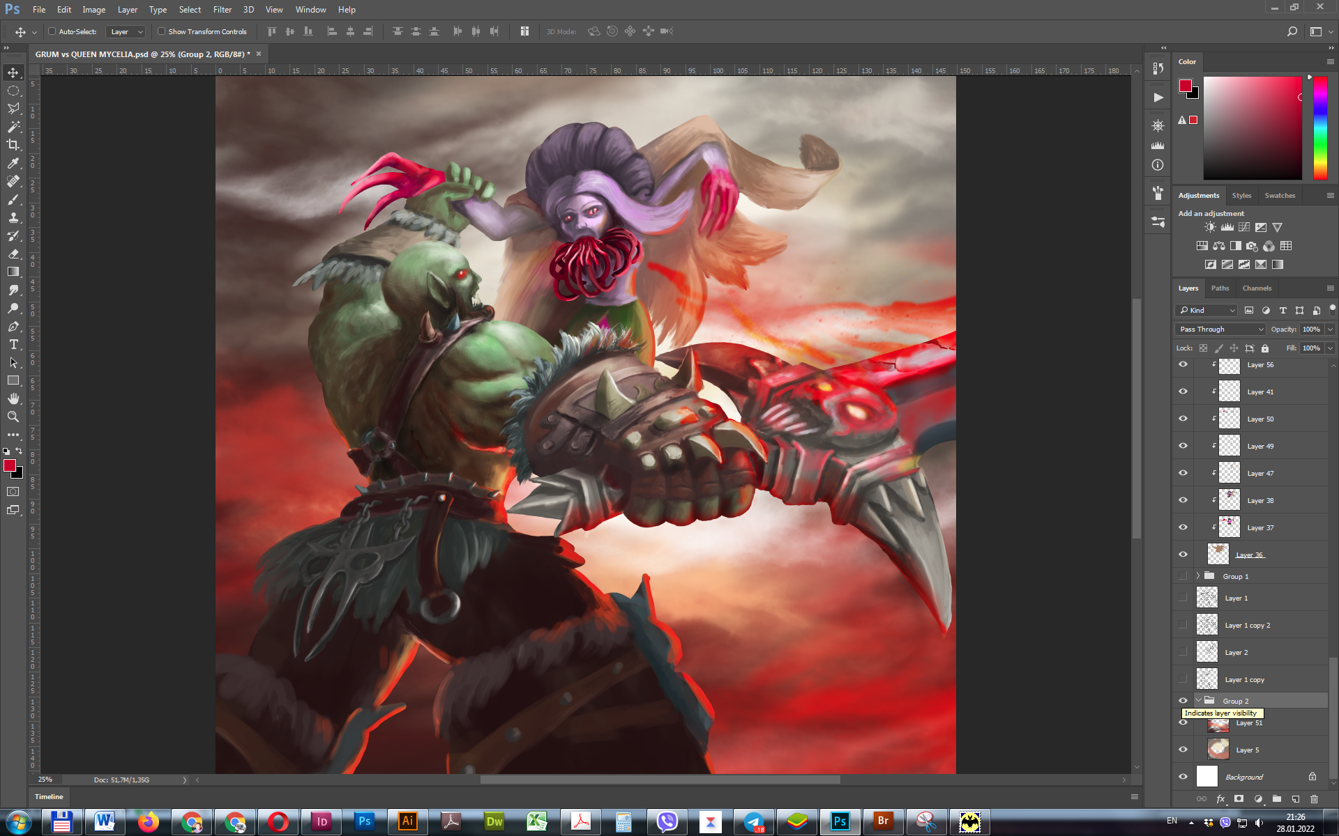Open Auto-Select Layer dropdown
The image size is (1339, 836).
(126, 31)
